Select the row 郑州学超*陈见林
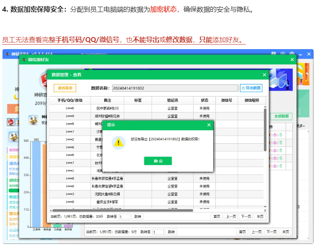The width and height of the screenshot is (316, 251). [x=156, y=116]
